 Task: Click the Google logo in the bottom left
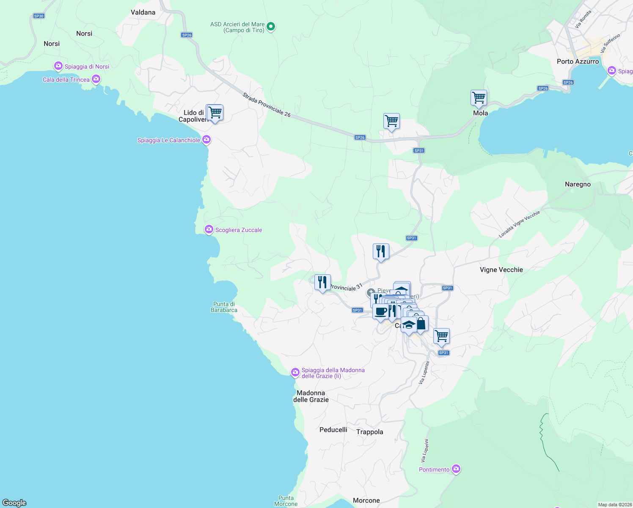[14, 502]
